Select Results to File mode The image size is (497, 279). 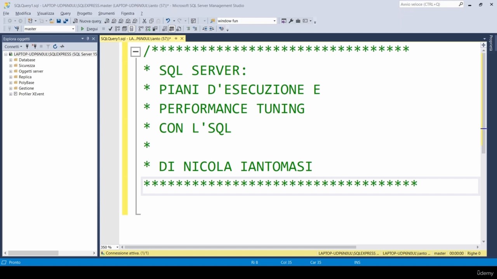179,29
